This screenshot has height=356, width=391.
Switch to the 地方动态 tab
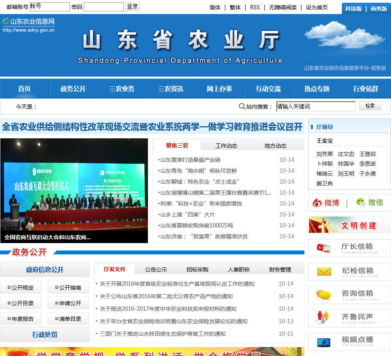click(x=275, y=146)
